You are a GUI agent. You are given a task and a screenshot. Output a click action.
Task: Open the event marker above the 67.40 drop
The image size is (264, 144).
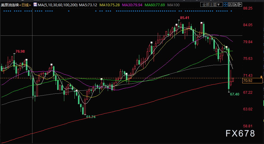click(x=226, y=47)
